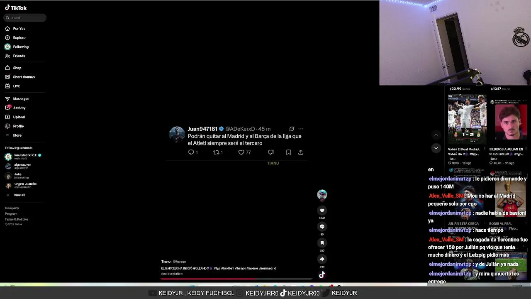This screenshot has width=531, height=299.
Task: Click the #realmadrid hashtag in the caption
Action: tap(268, 269)
